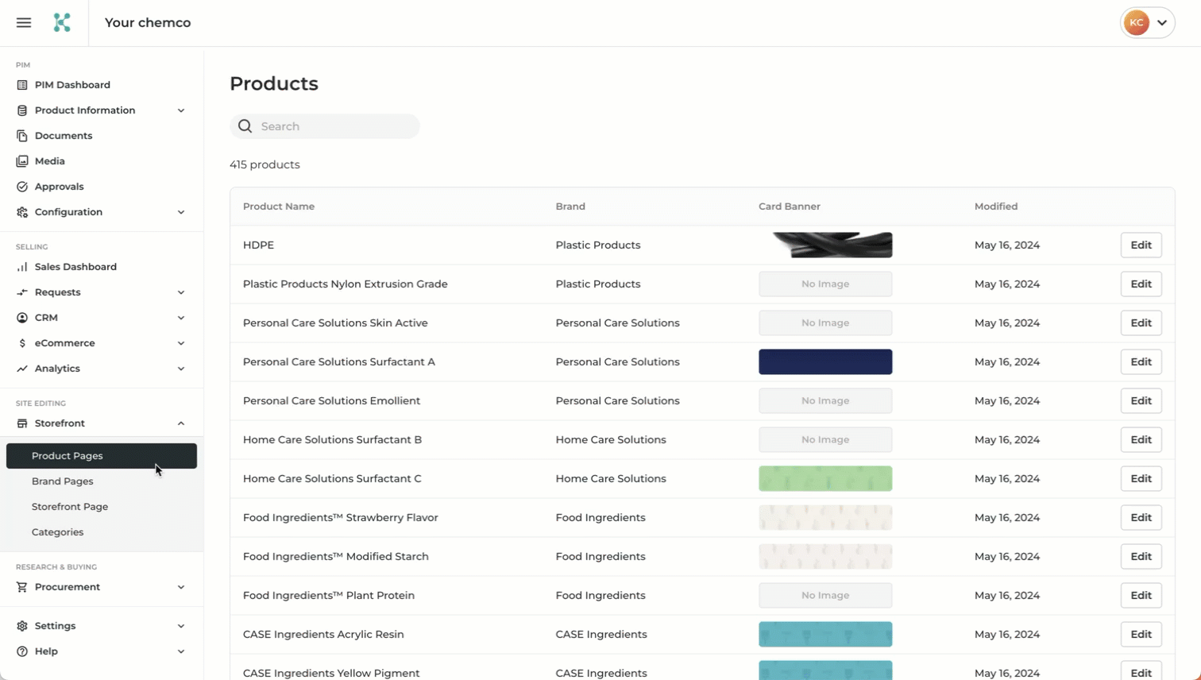Click the Documents icon in sidebar
1201x680 pixels.
point(22,136)
